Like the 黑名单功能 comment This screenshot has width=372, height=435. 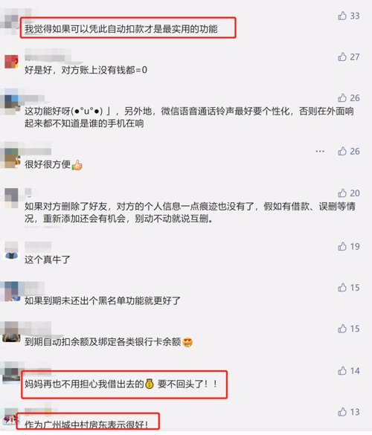coord(342,288)
